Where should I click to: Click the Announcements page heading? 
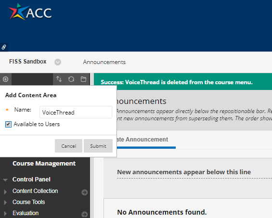142,101
